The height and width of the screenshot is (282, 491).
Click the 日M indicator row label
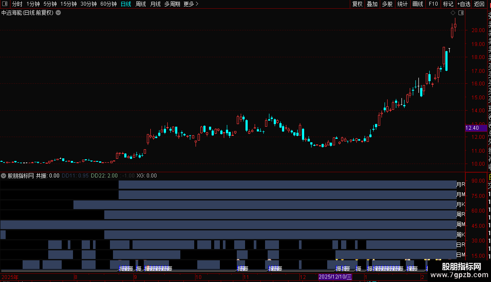click(461, 255)
